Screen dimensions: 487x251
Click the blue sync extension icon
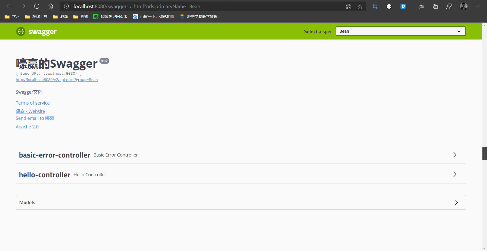pos(375,6)
